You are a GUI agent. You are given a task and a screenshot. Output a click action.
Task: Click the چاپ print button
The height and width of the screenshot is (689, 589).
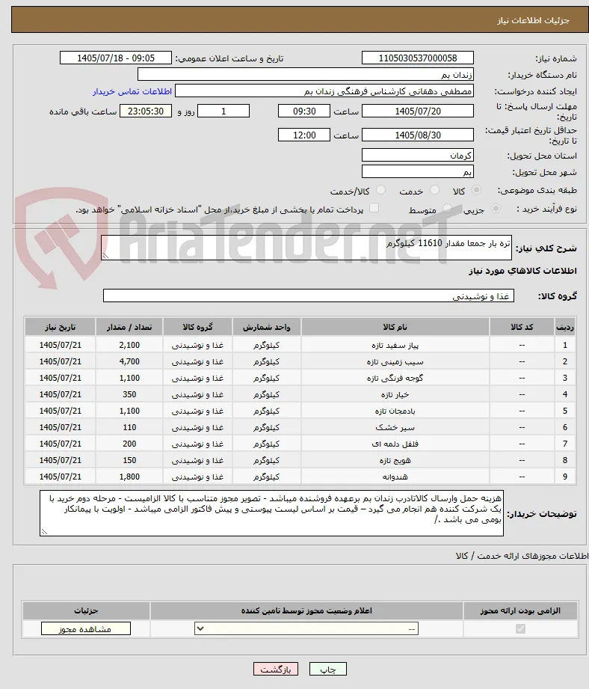pos(328,670)
